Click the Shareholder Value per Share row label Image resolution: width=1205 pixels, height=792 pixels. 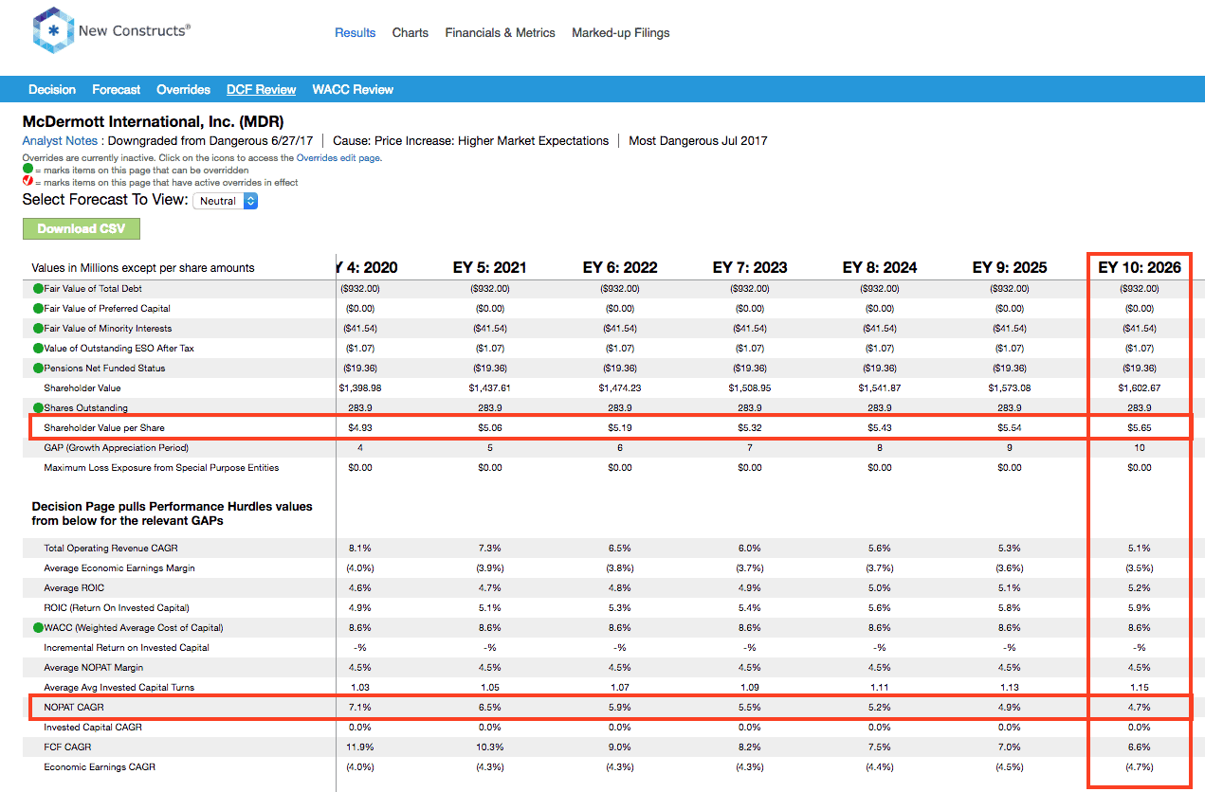pyautogui.click(x=104, y=428)
